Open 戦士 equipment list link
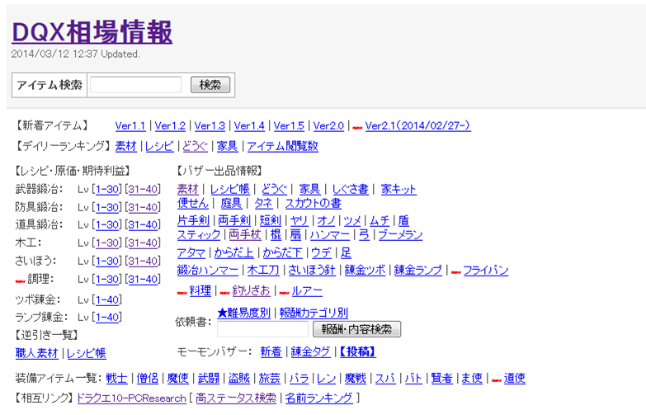 pos(116,379)
